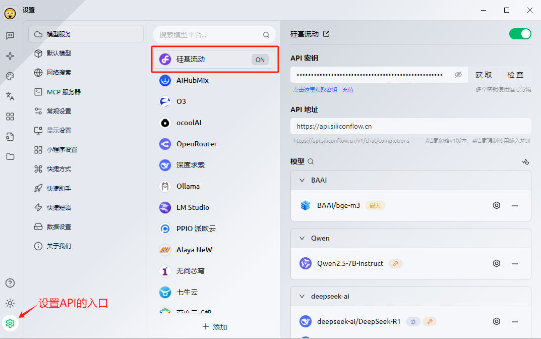Remove the Qwen2.5-7B-Instruct model
541x339 pixels.
[515, 264]
